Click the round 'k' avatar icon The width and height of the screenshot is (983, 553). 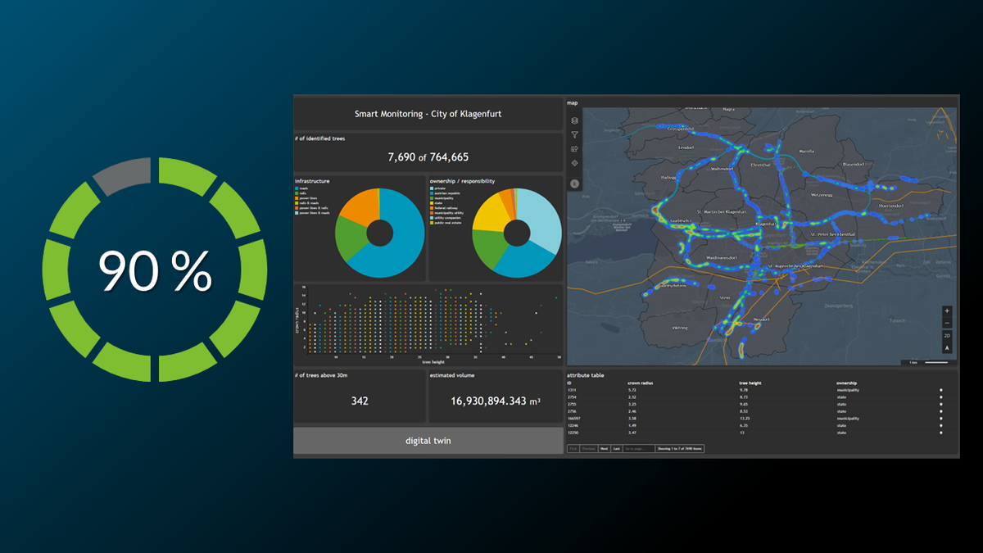coord(574,184)
